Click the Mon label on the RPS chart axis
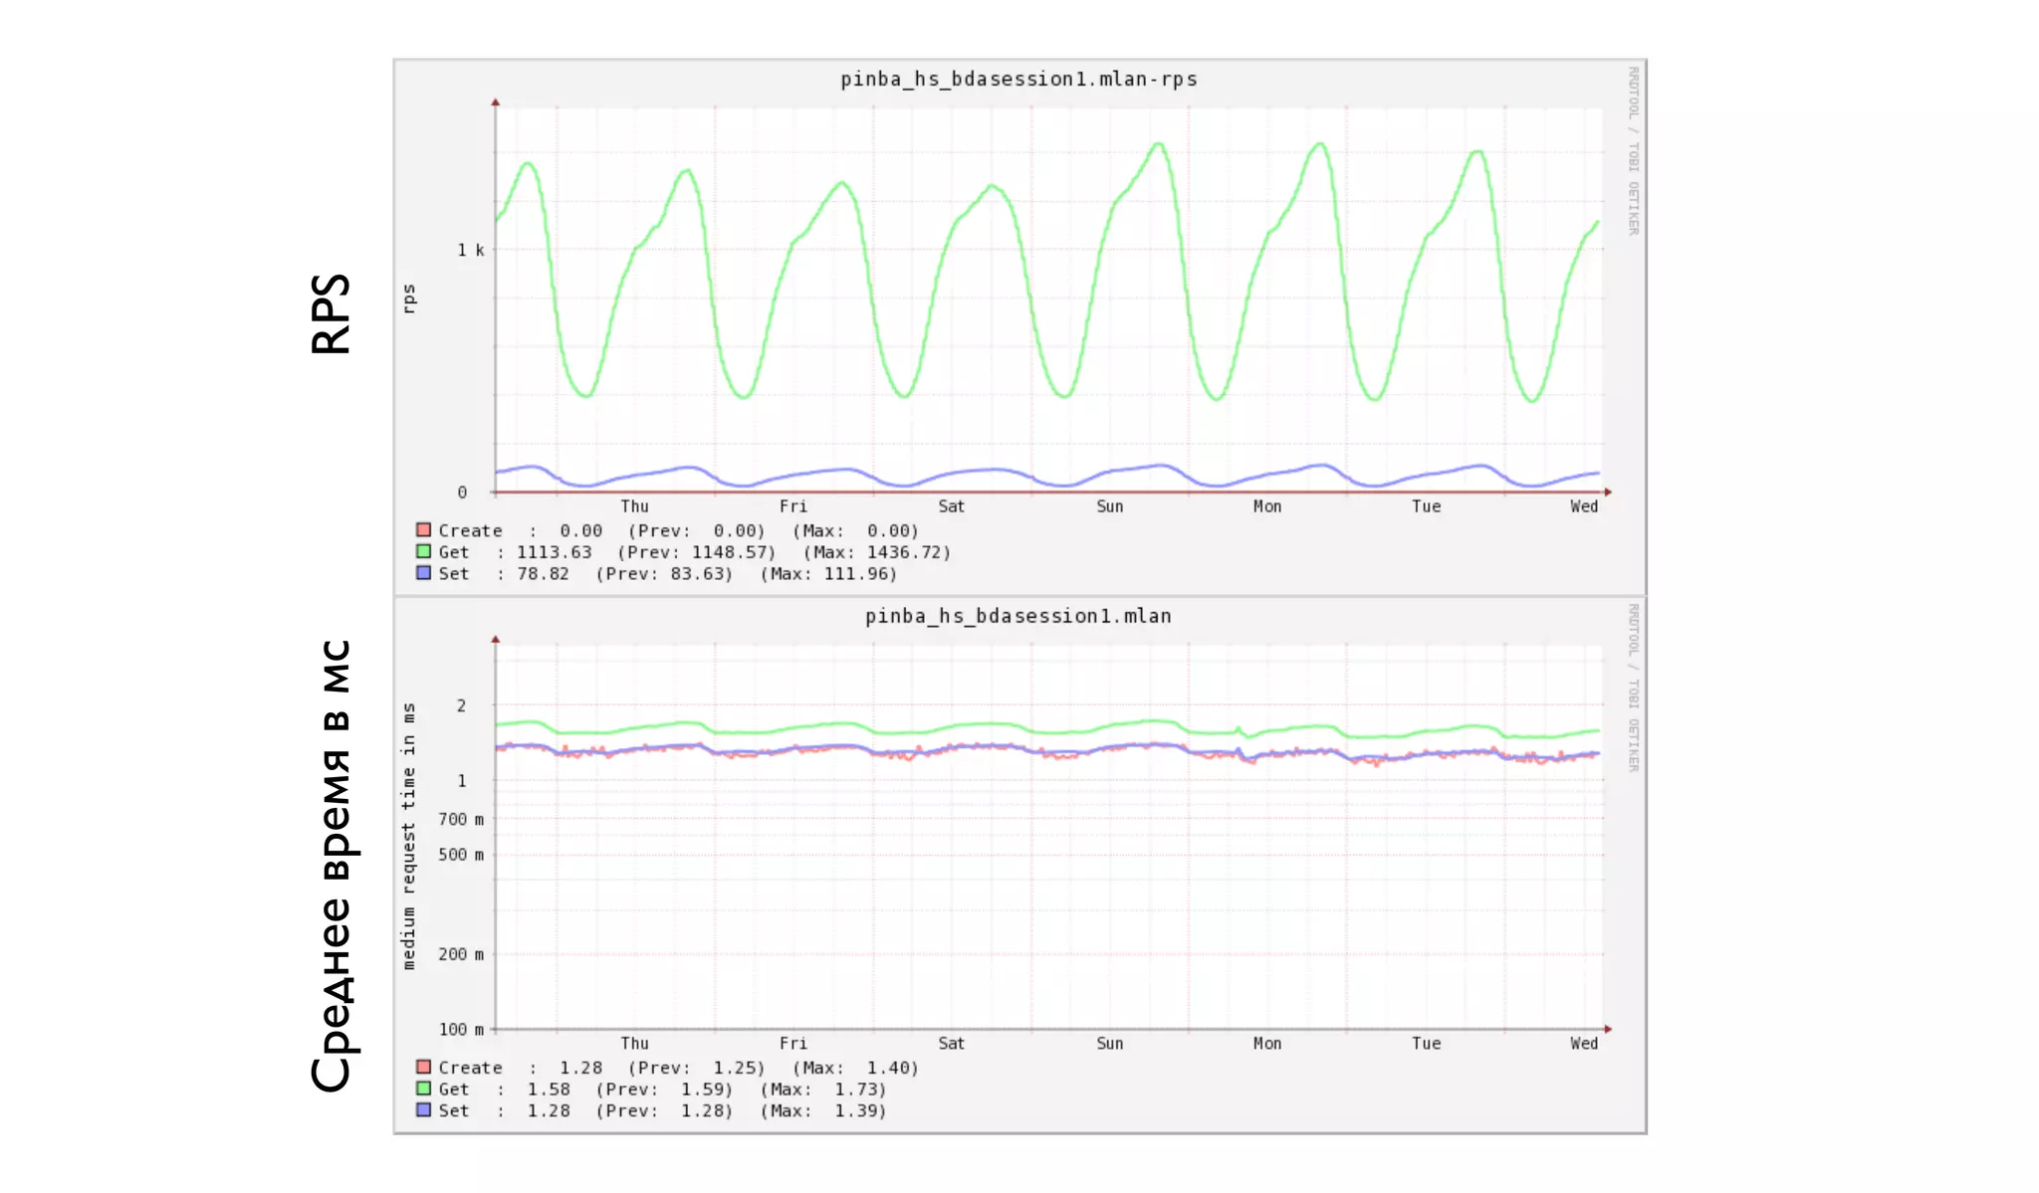Screen dimensions: 2039x1193 pyautogui.click(x=1266, y=506)
